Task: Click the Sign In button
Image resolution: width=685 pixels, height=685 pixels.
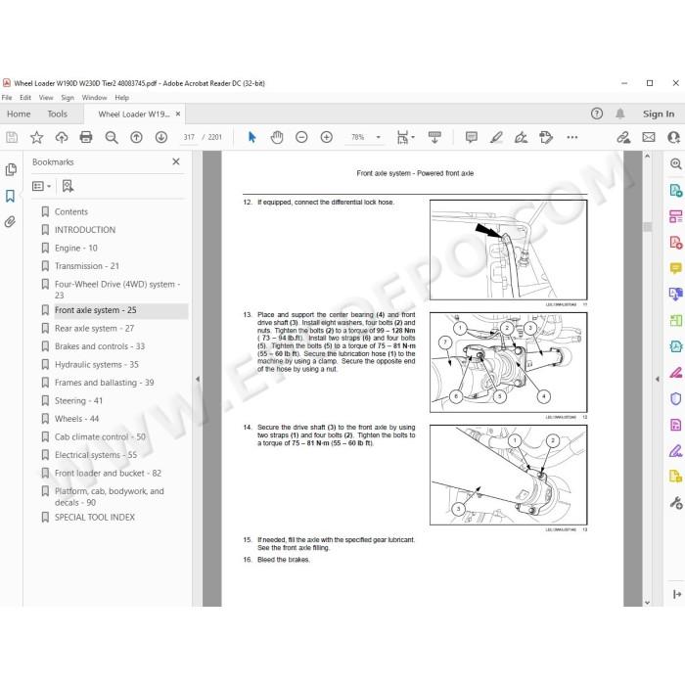Action: (659, 114)
